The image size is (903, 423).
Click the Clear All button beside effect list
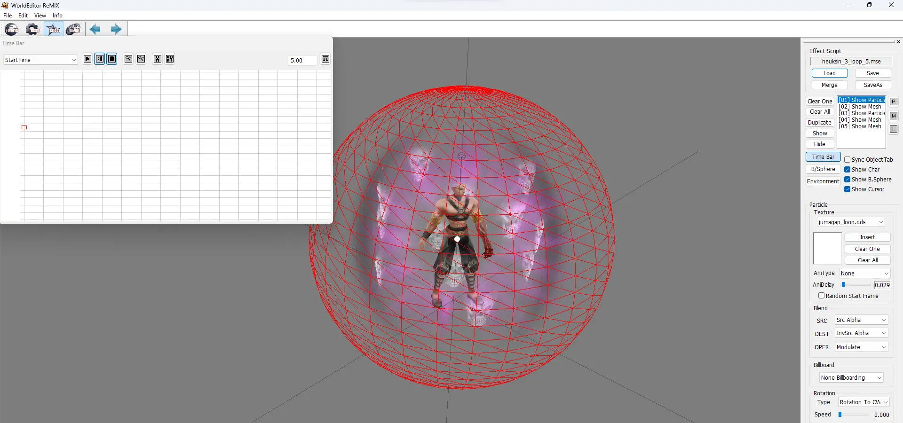pos(820,112)
